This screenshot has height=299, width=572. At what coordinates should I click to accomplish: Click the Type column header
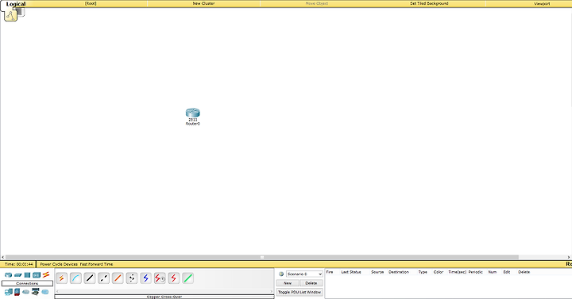423,272
